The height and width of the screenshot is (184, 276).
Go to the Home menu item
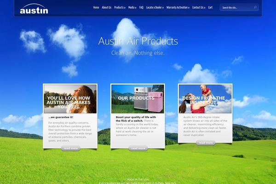pos(96,7)
